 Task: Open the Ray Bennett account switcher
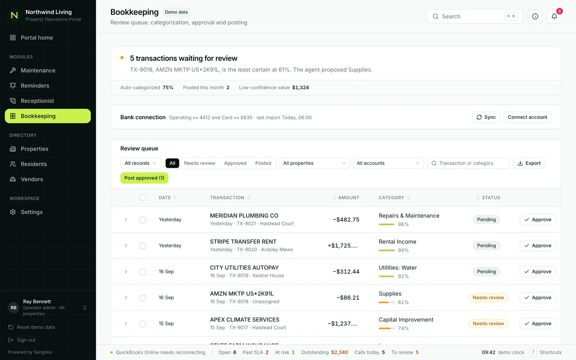click(x=48, y=307)
